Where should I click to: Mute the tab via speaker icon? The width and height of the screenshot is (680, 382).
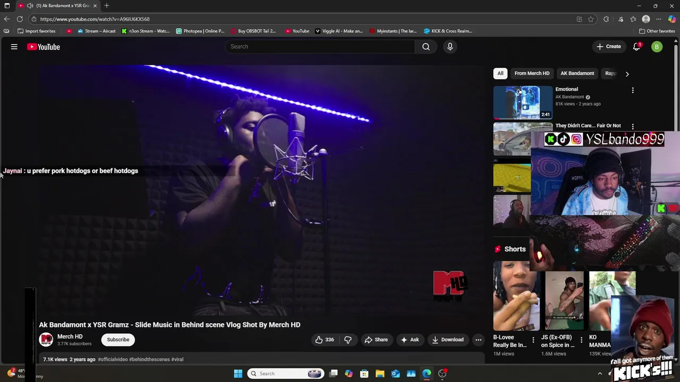click(30, 6)
